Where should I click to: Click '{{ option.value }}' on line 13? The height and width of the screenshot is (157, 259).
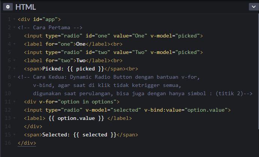coord(76,118)
